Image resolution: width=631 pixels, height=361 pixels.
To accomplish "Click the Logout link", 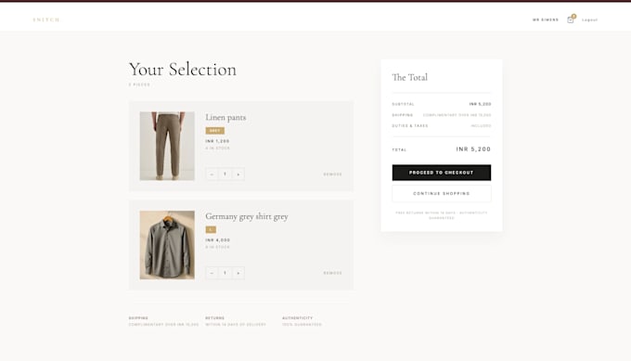I will 589,19.
